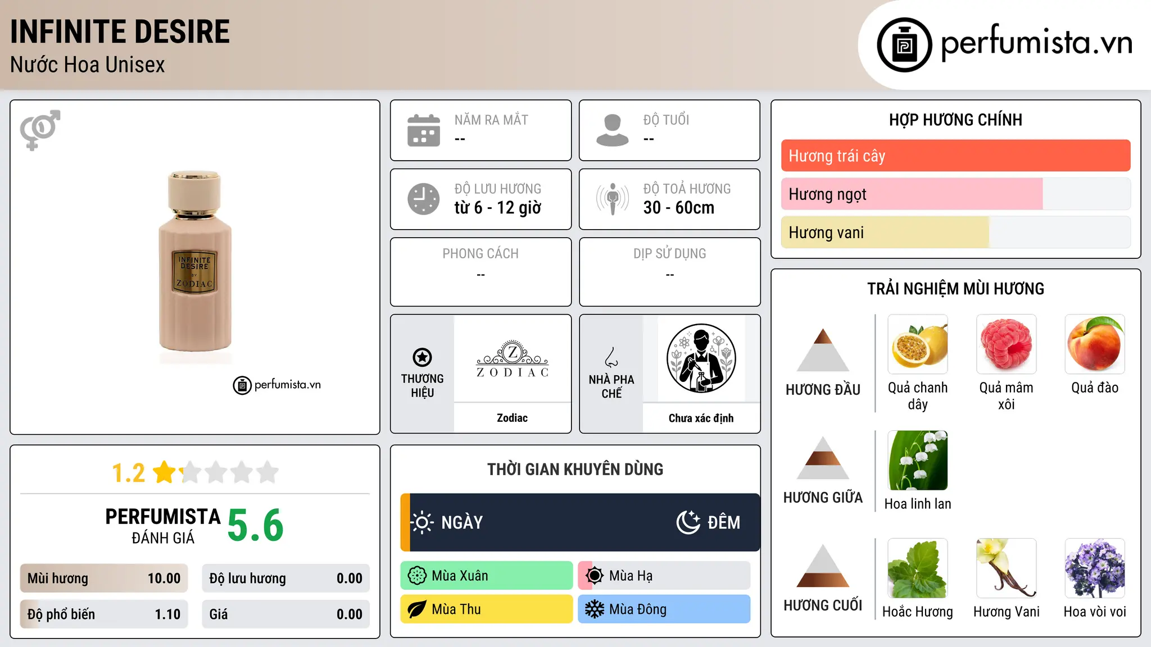The image size is (1151, 647).
Task: Click the Đêm label on the day-night bar
Action: point(724,522)
